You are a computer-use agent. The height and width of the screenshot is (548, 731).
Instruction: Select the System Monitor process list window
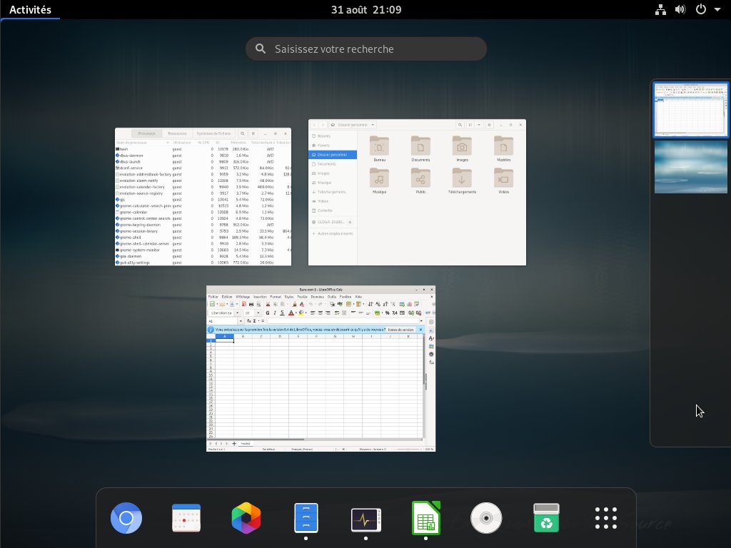coord(203,197)
